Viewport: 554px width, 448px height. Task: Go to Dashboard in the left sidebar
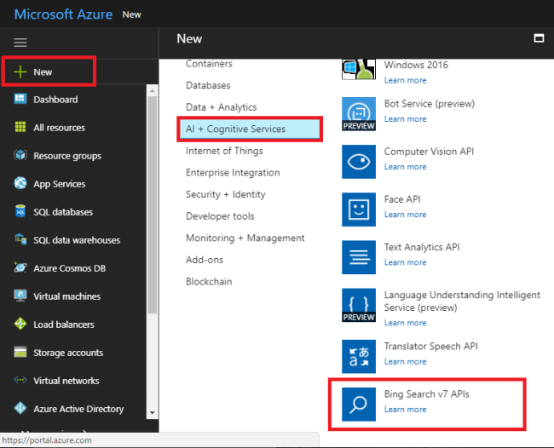(55, 100)
